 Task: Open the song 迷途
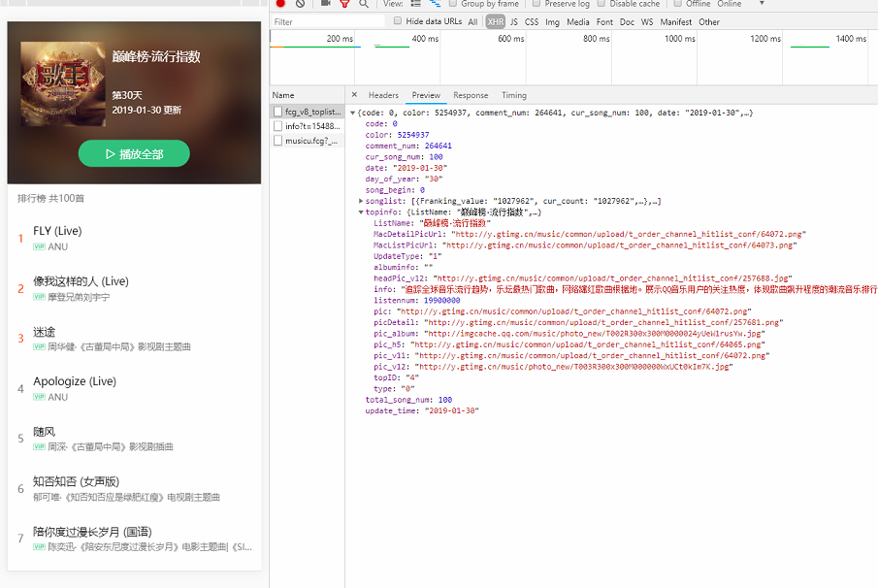45,332
